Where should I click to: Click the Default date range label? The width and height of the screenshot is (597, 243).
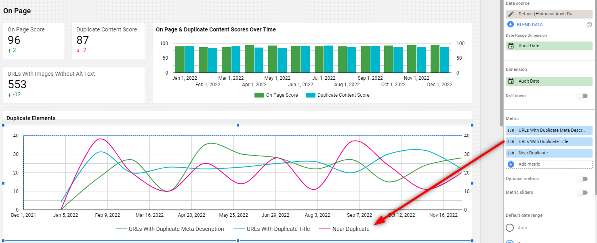[x=524, y=215]
